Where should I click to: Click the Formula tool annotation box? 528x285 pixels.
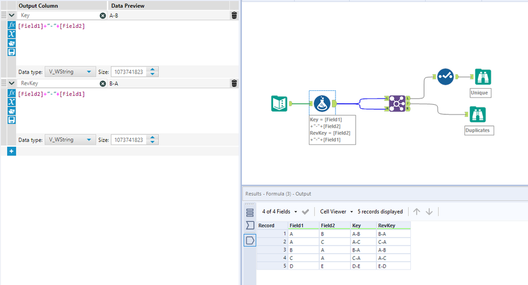332,130
